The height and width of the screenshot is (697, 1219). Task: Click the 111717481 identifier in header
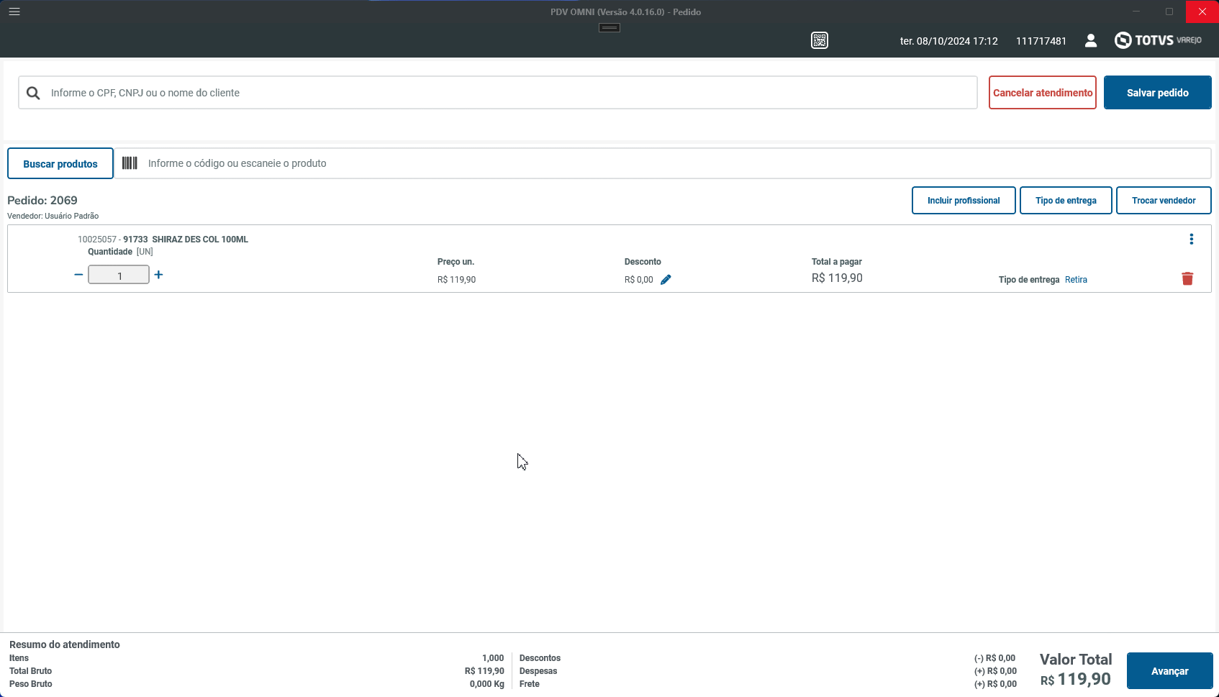pos(1041,41)
